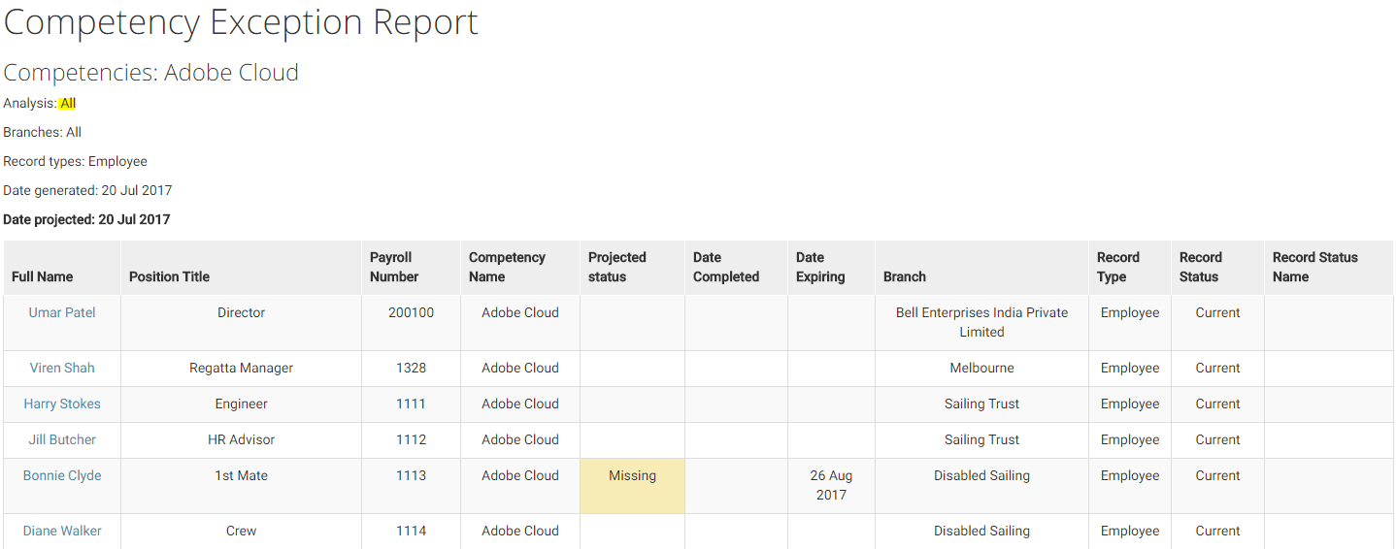The image size is (1396, 549).
Task: Click Sailing Trust branch in Harry Stokes row
Action: coord(981,404)
